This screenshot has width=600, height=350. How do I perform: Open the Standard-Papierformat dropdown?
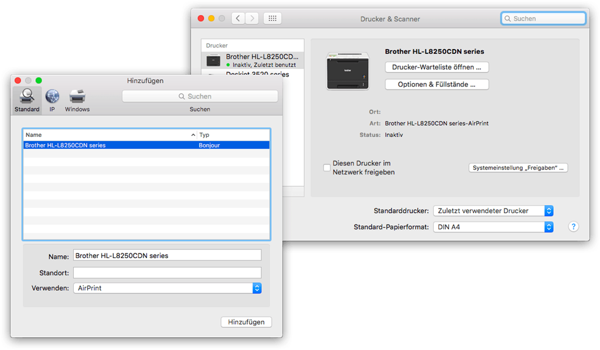(492, 227)
